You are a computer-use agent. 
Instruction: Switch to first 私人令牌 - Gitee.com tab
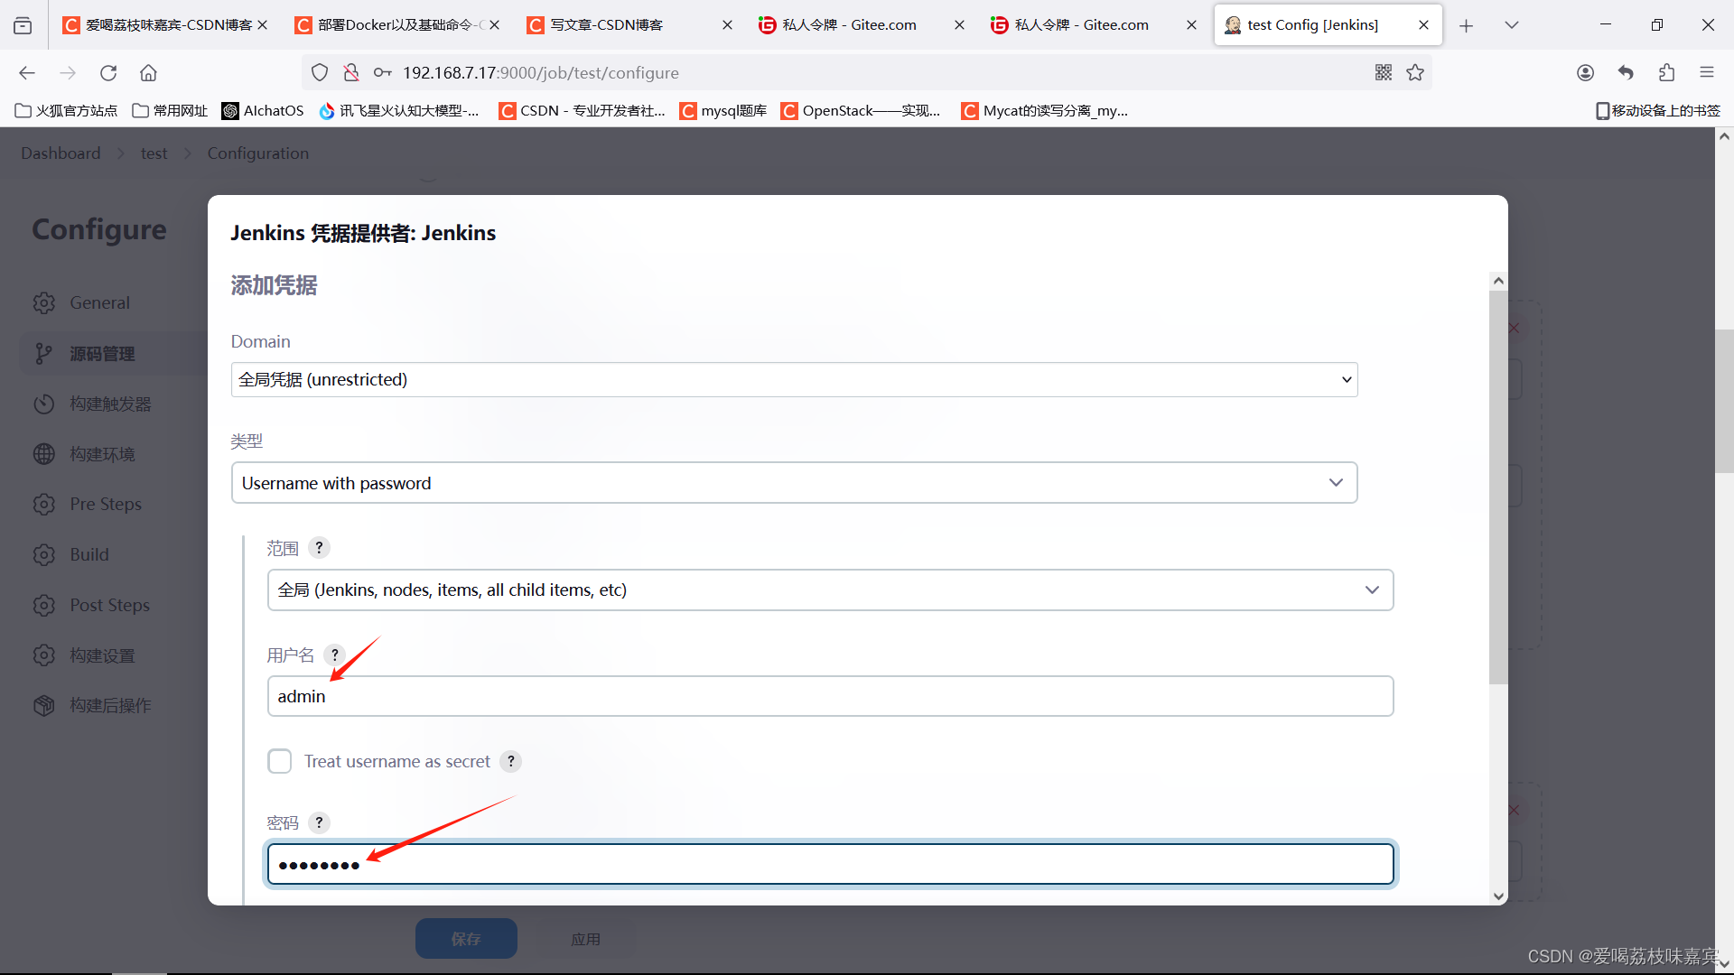(849, 25)
